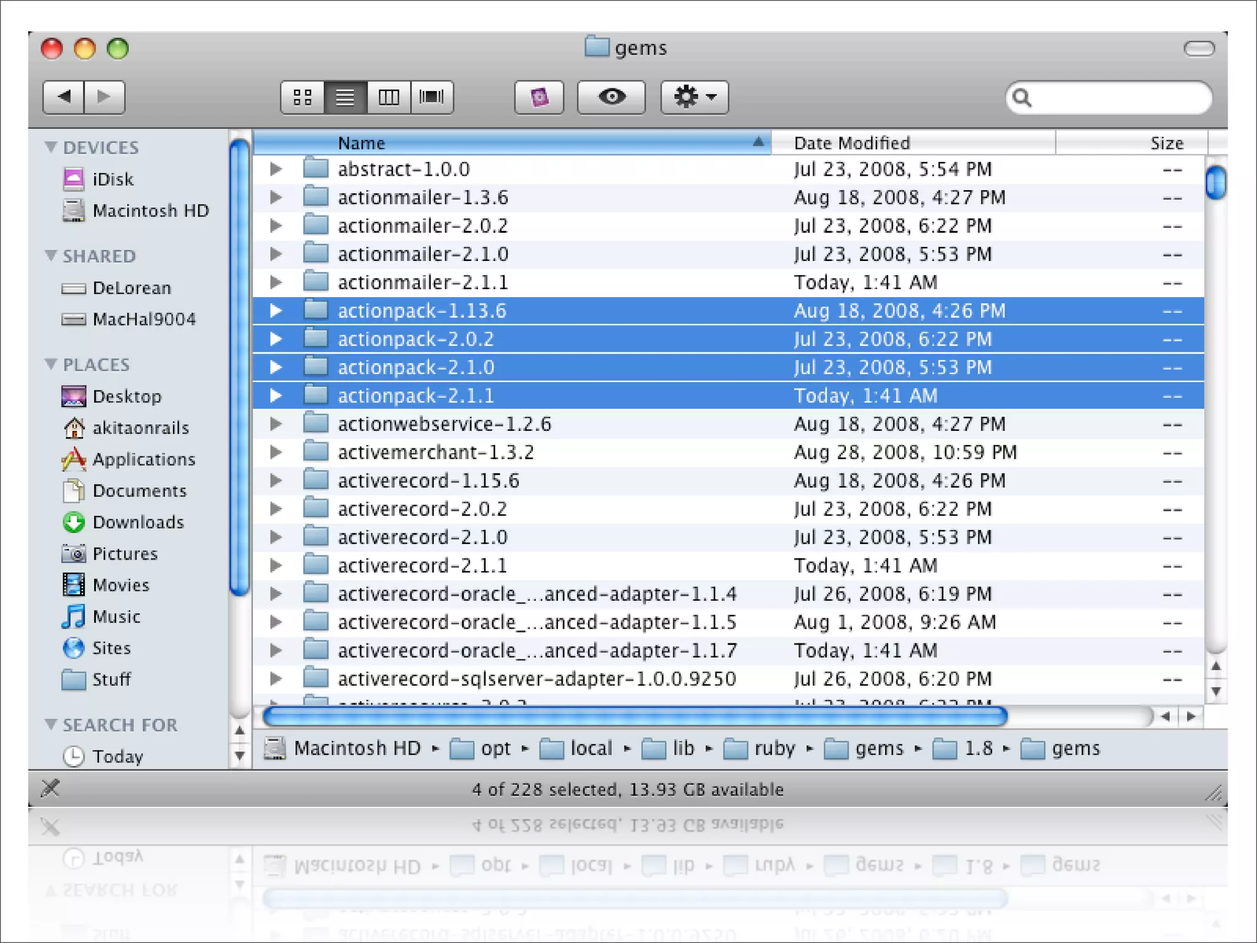Go back with the left arrow button
This screenshot has height=943, width=1257.
tap(64, 97)
